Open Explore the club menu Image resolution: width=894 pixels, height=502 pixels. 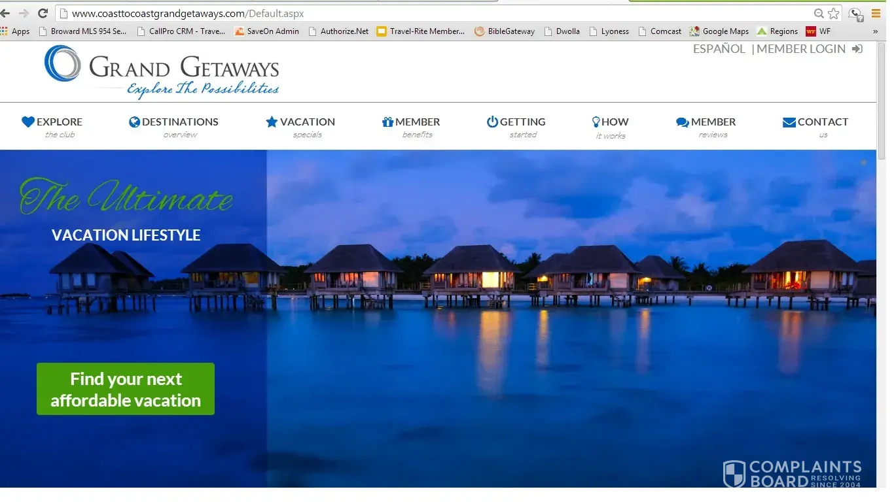point(52,127)
